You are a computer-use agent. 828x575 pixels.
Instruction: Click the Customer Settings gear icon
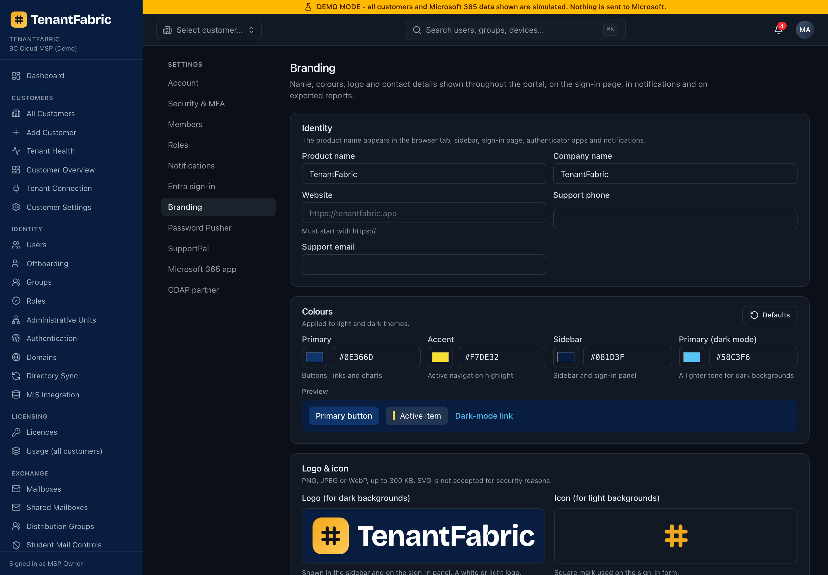tap(16, 207)
